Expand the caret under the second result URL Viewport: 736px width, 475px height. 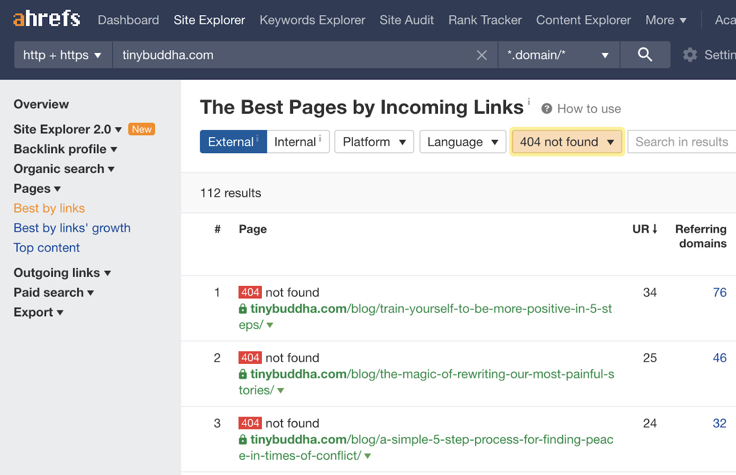pos(280,390)
